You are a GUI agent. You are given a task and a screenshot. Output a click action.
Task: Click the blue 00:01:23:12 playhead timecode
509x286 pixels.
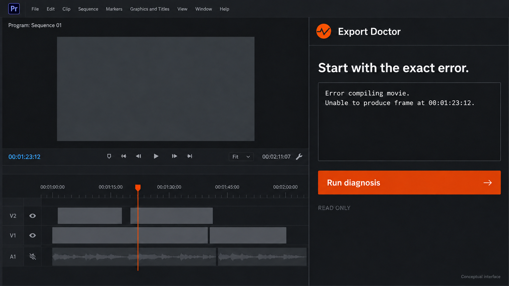pos(24,157)
